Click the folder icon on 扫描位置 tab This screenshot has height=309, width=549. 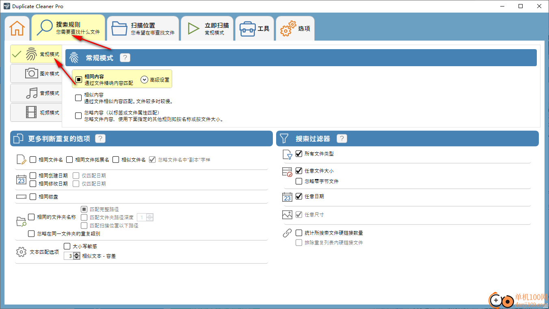point(120,28)
